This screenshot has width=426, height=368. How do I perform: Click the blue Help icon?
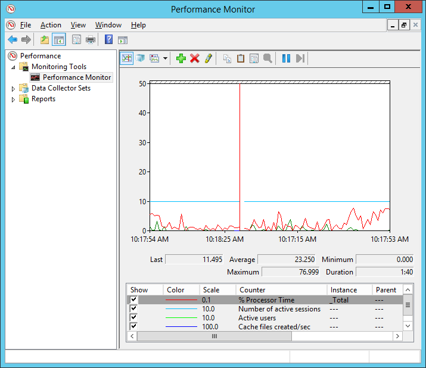[x=108, y=40]
